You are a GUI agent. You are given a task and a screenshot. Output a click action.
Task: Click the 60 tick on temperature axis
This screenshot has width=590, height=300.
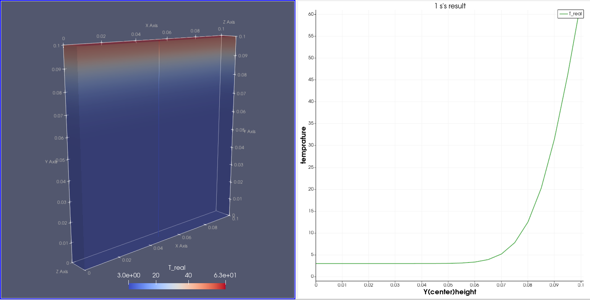311,14
